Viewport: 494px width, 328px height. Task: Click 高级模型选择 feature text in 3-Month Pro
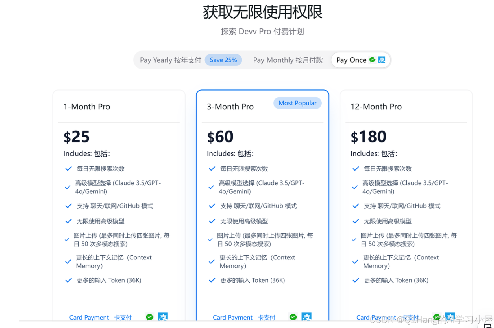(x=262, y=187)
